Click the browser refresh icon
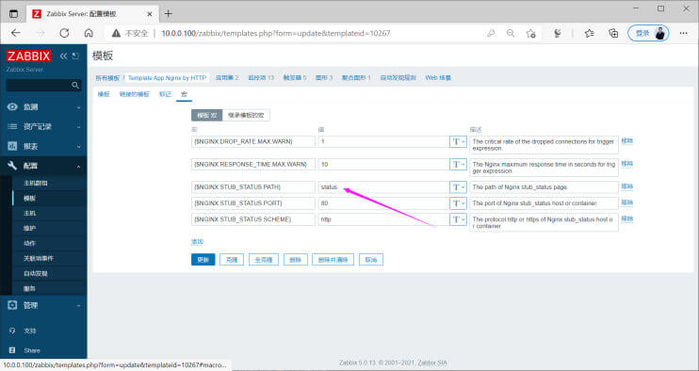The image size is (699, 371). click(x=64, y=33)
